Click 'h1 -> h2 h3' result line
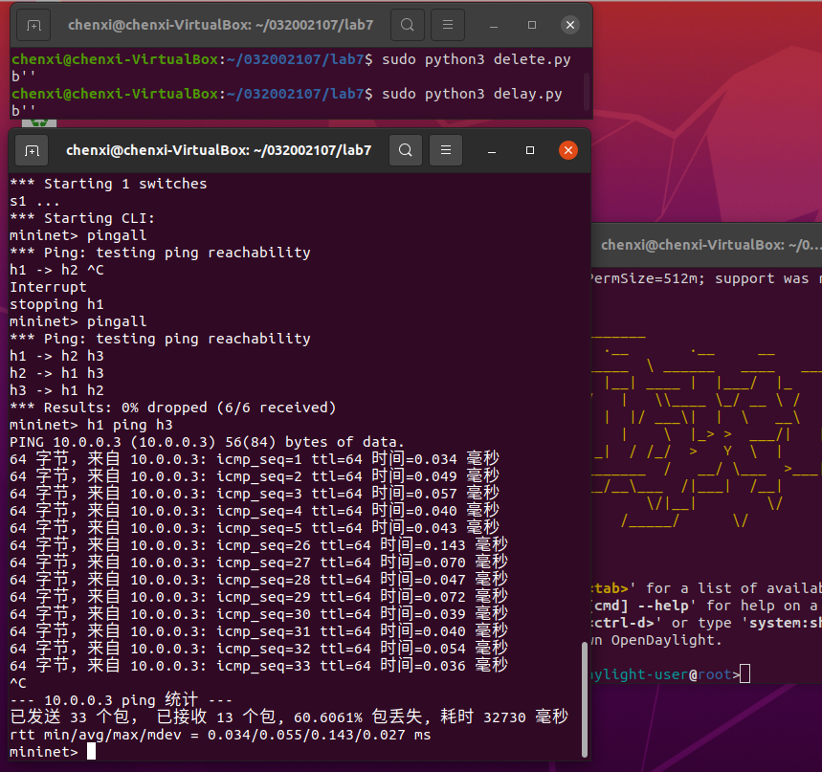This screenshot has width=822, height=772. coord(56,356)
